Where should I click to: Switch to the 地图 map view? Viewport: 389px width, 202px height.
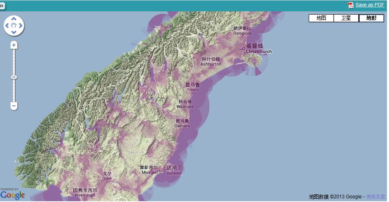point(321,18)
